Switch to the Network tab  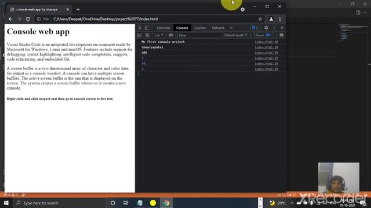tap(218, 28)
